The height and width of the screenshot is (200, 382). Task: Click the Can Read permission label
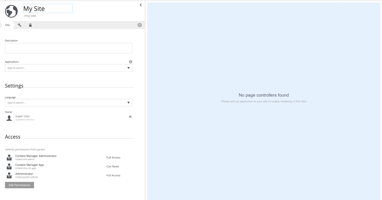pos(112,166)
